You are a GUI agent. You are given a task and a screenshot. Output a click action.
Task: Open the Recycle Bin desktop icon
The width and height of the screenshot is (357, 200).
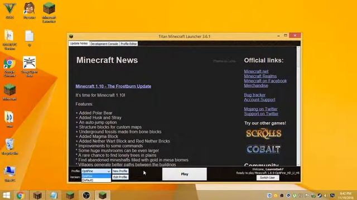click(x=9, y=147)
